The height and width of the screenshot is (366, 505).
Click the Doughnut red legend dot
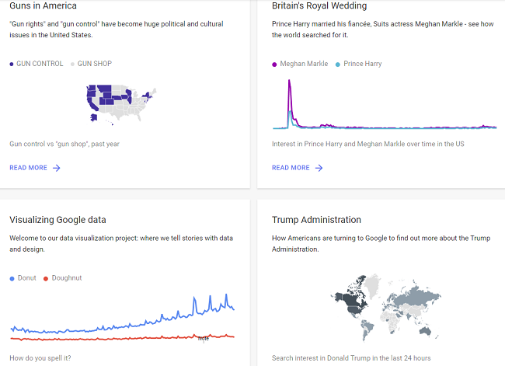pos(46,279)
